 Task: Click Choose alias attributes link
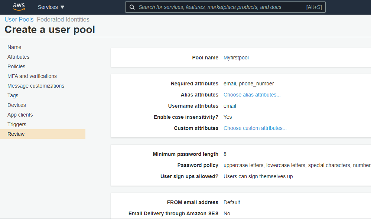(252, 95)
